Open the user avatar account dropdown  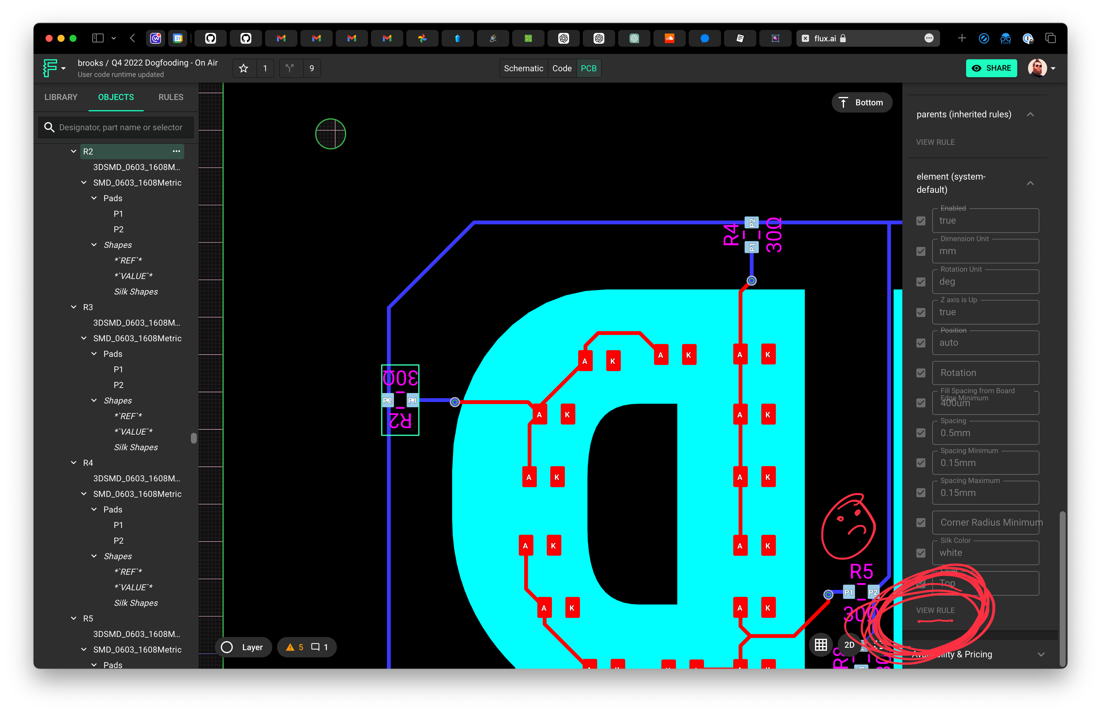[1041, 69]
